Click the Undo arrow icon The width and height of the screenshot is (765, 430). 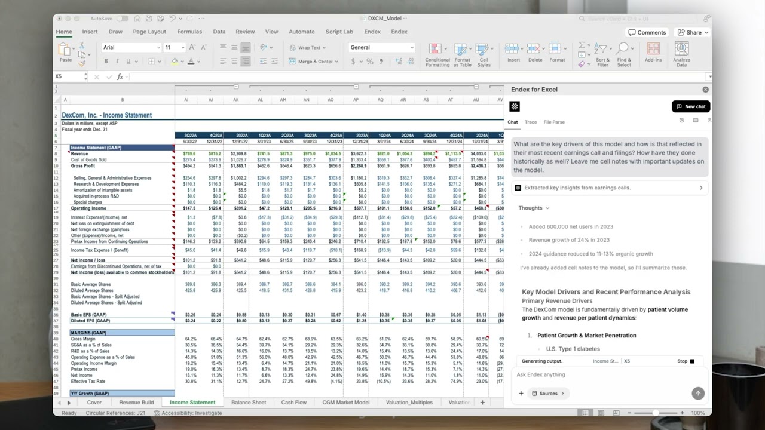(172, 19)
